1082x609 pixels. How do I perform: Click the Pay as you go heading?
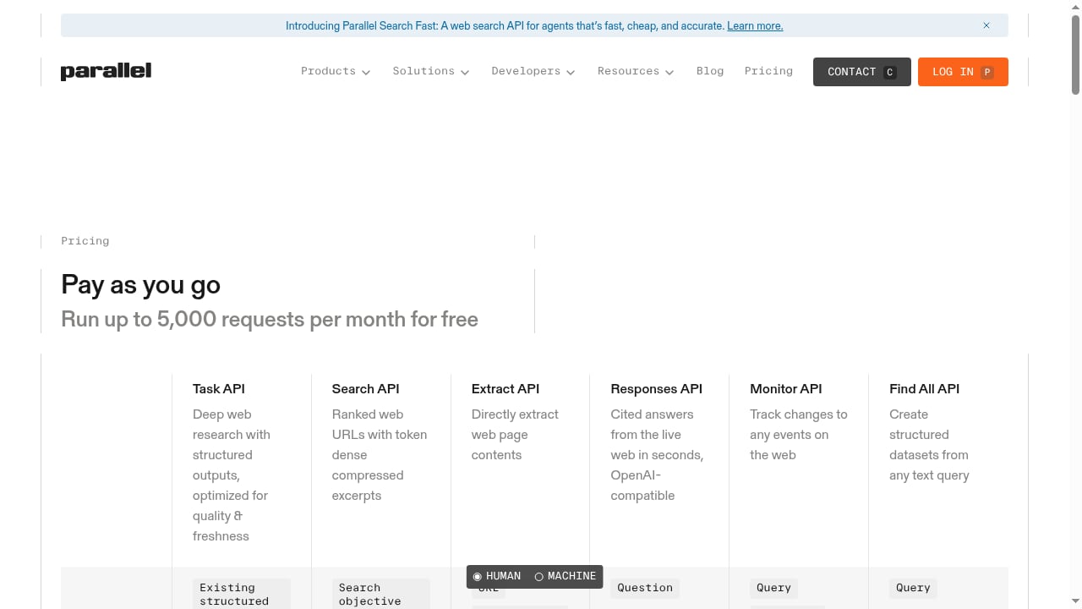140,285
